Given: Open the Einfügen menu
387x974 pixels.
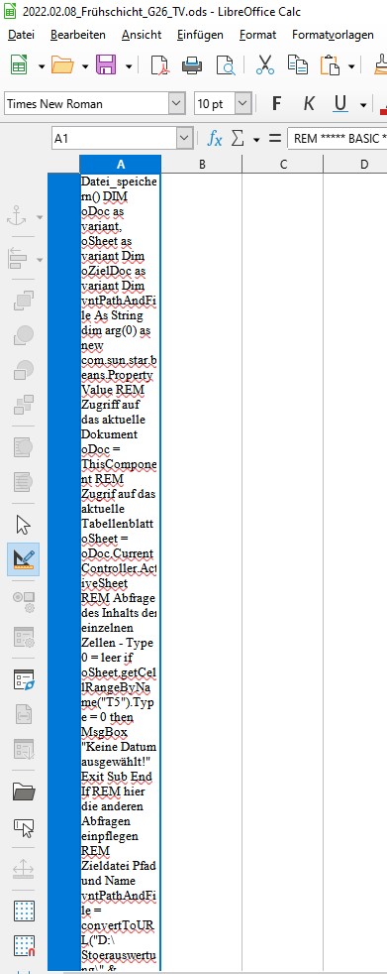Looking at the screenshot, I should point(200,35).
